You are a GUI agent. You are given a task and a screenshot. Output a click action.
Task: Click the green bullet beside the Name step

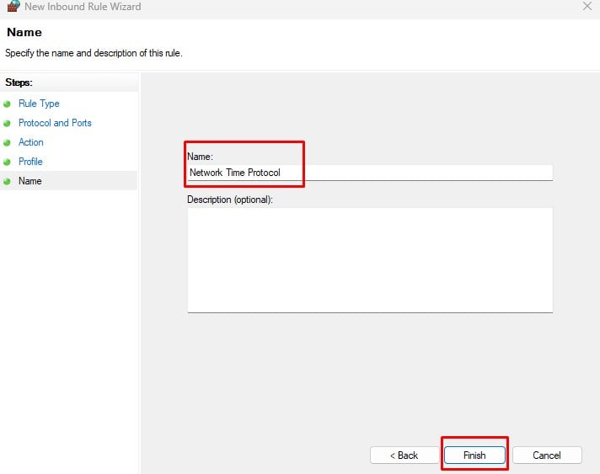tap(7, 182)
